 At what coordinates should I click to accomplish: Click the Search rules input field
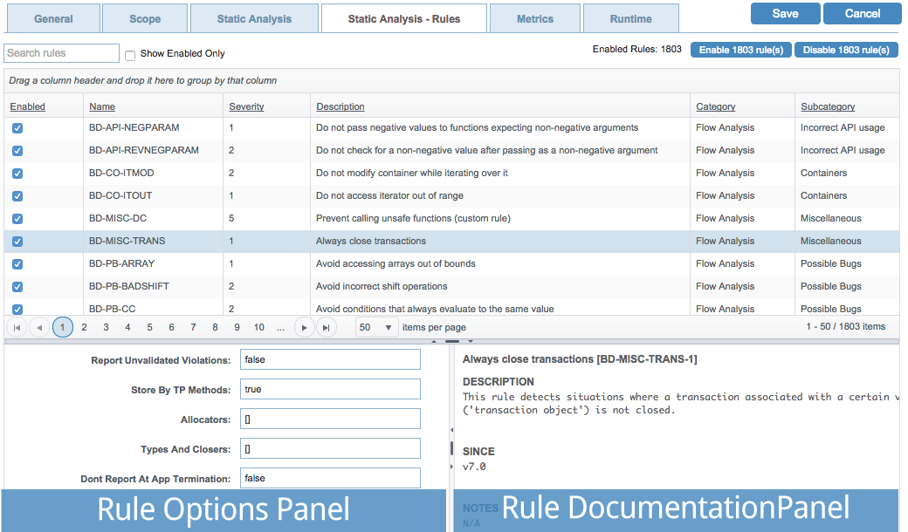click(61, 53)
